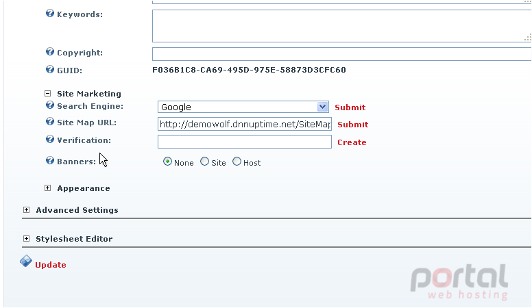Expand the Appearance section
532x308 pixels.
pos(47,188)
